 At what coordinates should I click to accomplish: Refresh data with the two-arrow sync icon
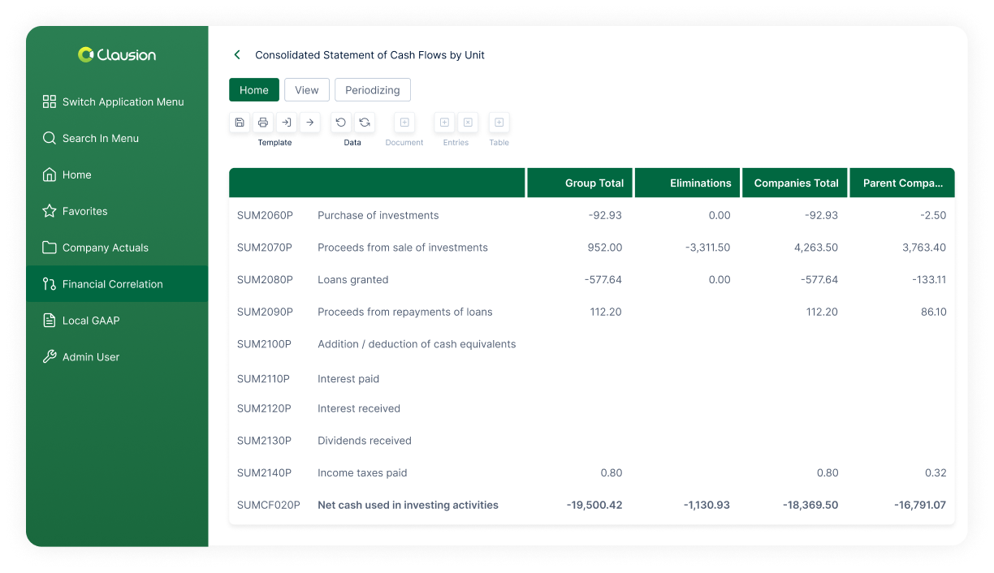(x=365, y=123)
